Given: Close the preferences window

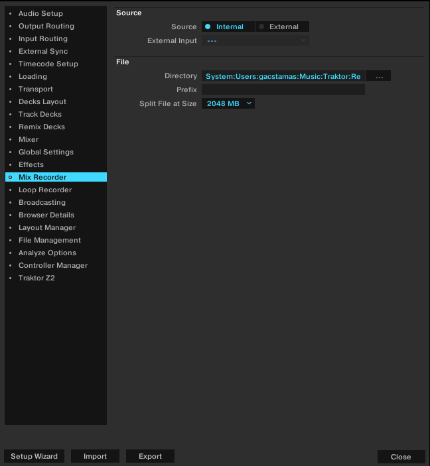Looking at the screenshot, I should [401, 457].
